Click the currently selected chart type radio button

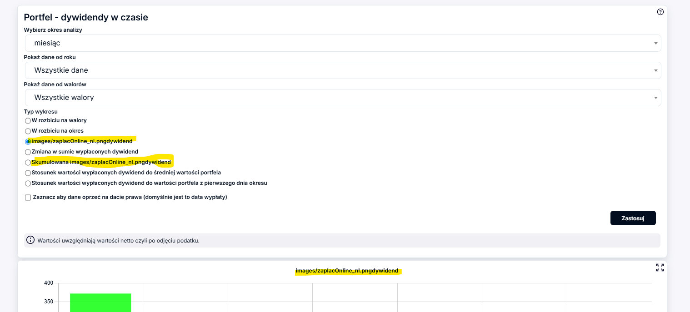click(x=28, y=142)
